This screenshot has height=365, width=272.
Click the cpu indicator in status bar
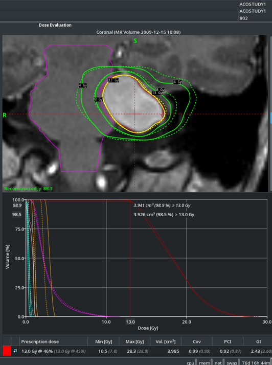191,362
